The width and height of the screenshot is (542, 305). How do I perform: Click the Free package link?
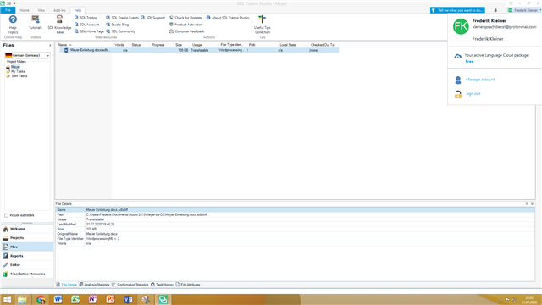(x=469, y=62)
